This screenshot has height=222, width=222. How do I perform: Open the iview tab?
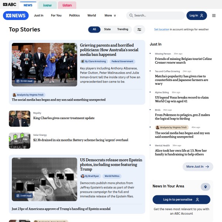[47, 5]
